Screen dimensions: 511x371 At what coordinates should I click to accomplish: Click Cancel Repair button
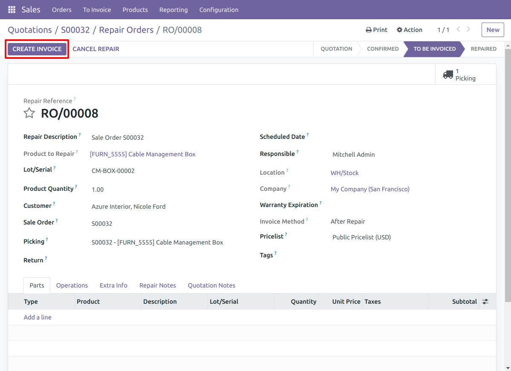tap(96, 49)
